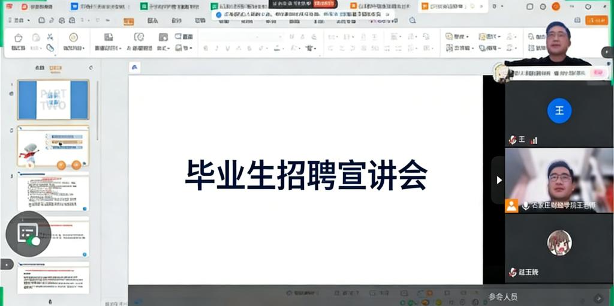Select the PART TWO slide thumbnail
Viewport: 614px width, 306px height.
click(x=53, y=100)
